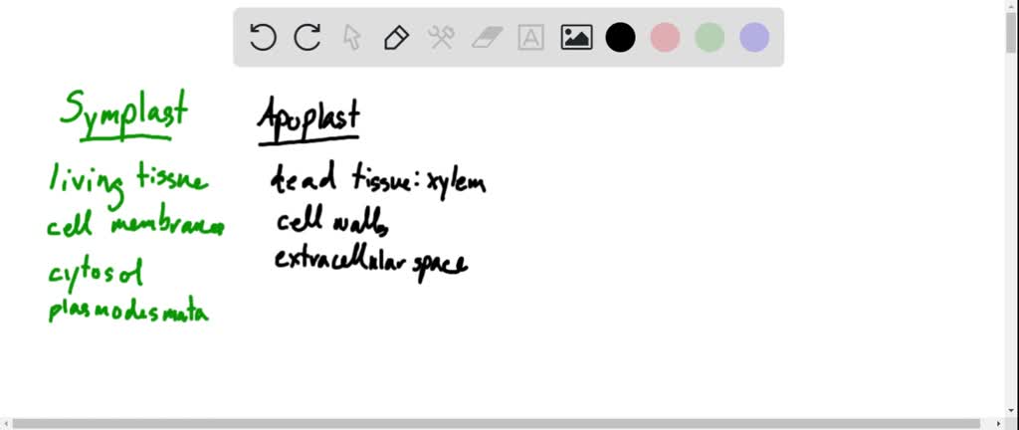Image resolution: width=1019 pixels, height=430 pixels.
Task: Switch pen color to red
Action: [665, 38]
